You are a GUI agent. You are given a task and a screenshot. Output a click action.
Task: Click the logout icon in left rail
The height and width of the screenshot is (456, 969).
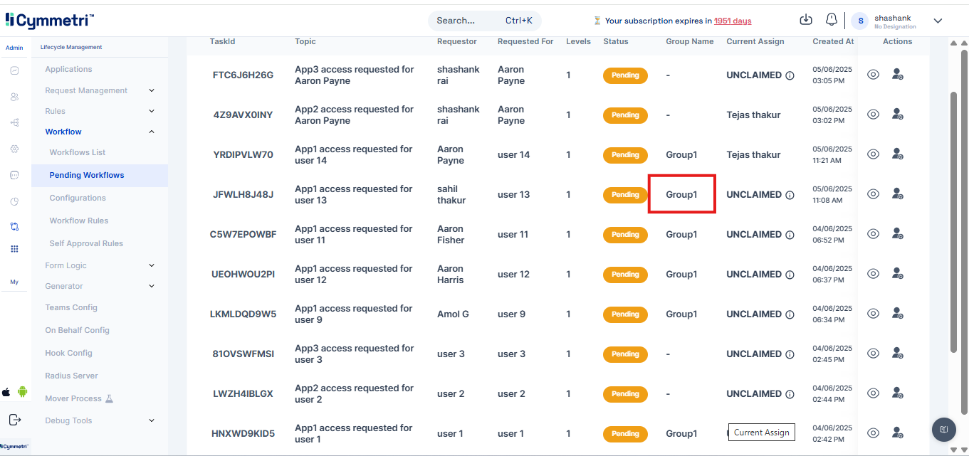[15, 420]
